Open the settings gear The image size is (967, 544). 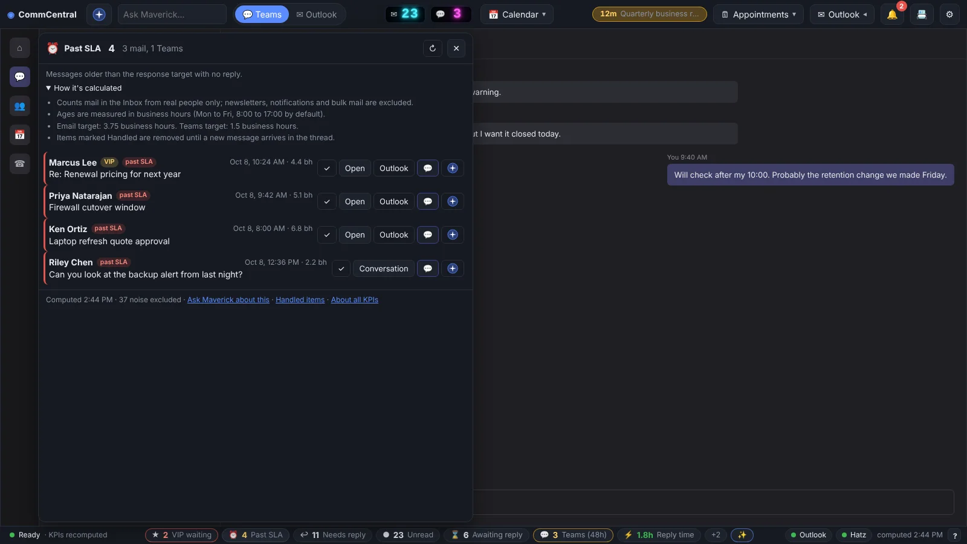[x=949, y=15]
